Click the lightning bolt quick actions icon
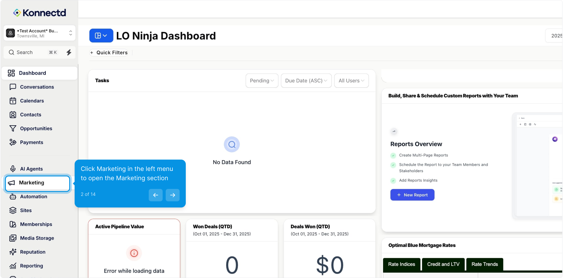 (69, 53)
